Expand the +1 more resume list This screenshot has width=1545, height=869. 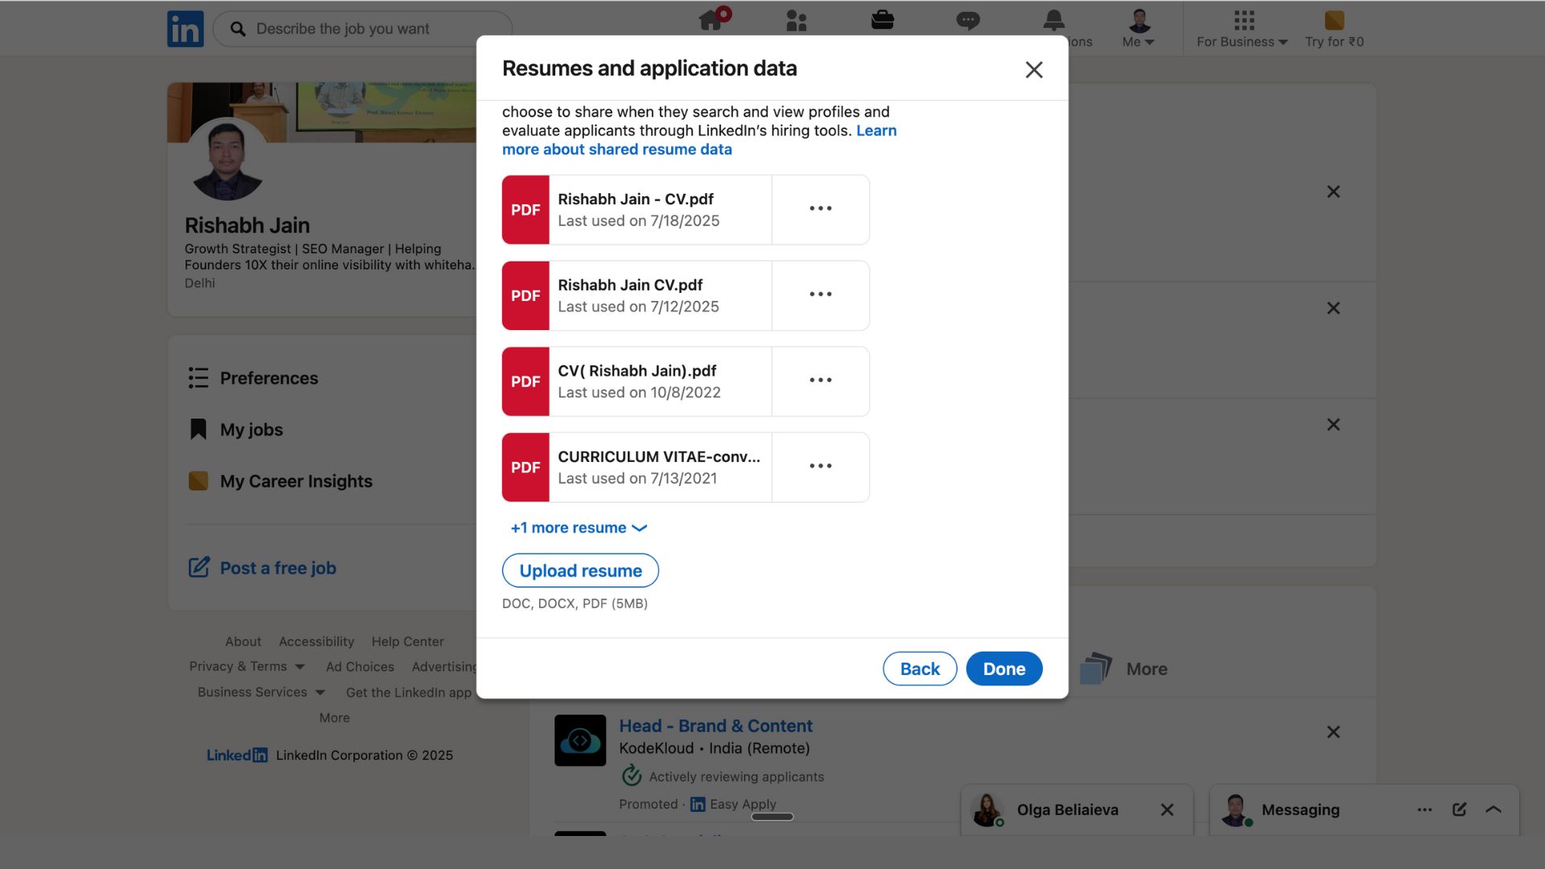click(x=579, y=528)
